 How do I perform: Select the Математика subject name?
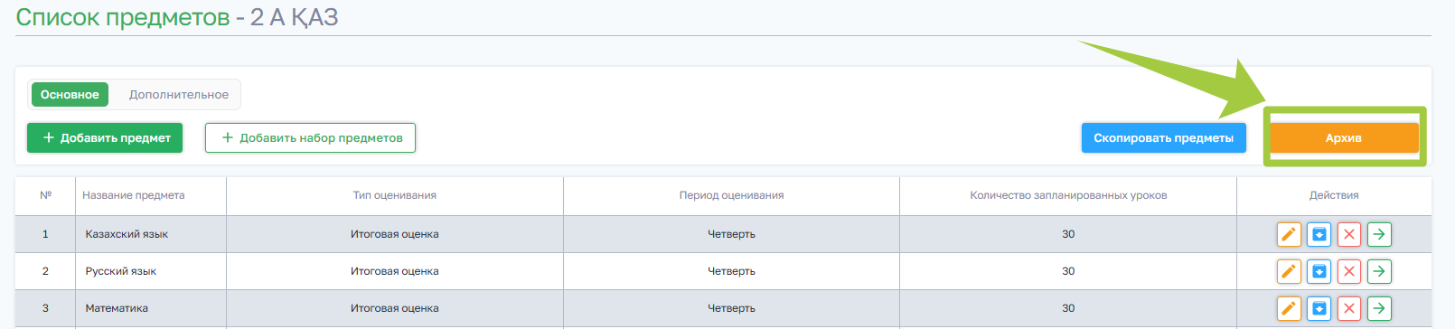[x=117, y=308]
